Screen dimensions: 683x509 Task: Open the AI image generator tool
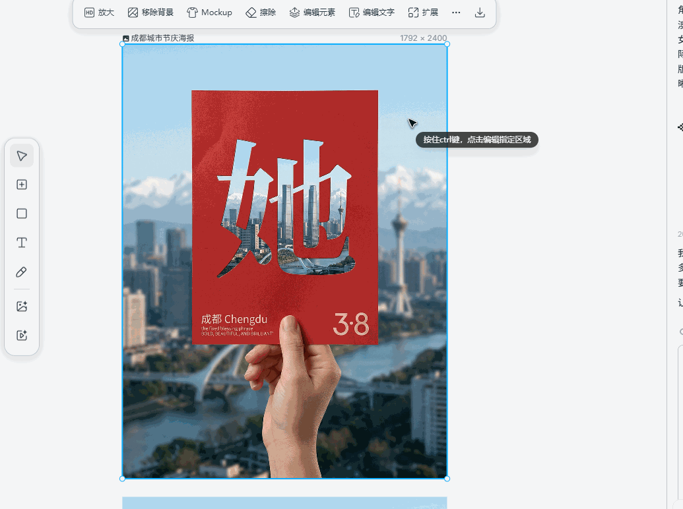pos(22,306)
